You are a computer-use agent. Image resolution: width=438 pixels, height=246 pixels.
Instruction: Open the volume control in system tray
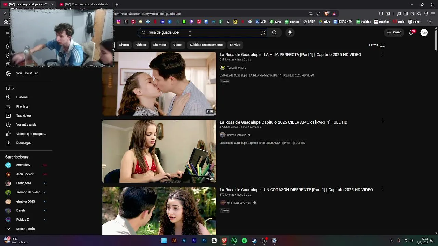pos(411,241)
